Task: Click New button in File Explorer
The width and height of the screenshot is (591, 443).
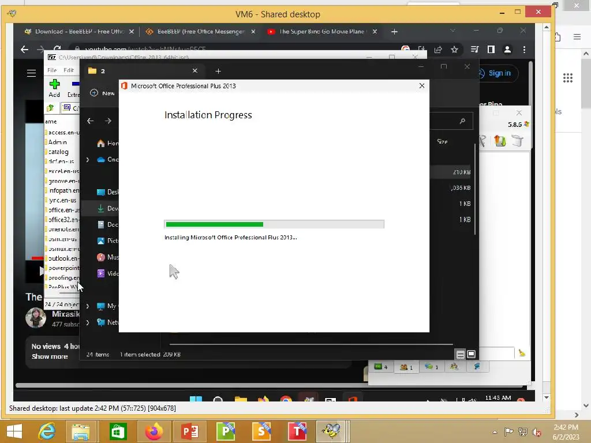Action: coord(102,93)
